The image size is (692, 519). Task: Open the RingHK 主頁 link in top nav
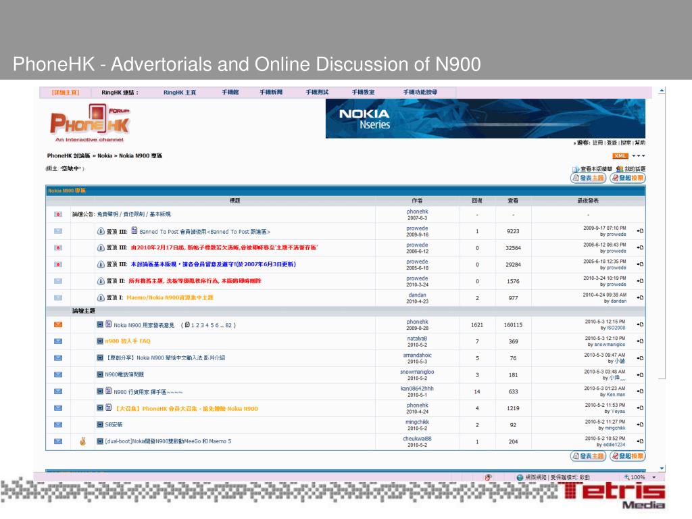tap(179, 92)
